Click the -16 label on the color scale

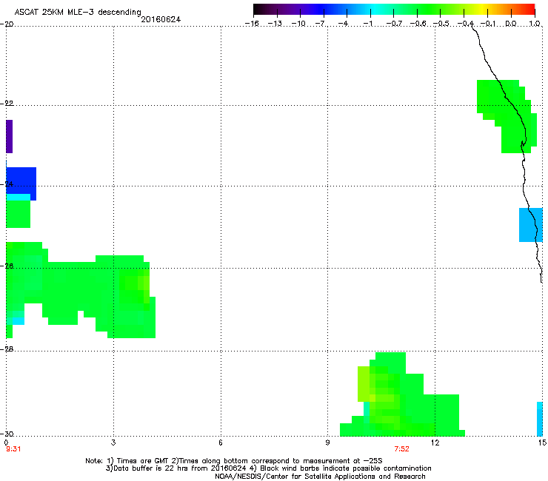[x=252, y=24]
